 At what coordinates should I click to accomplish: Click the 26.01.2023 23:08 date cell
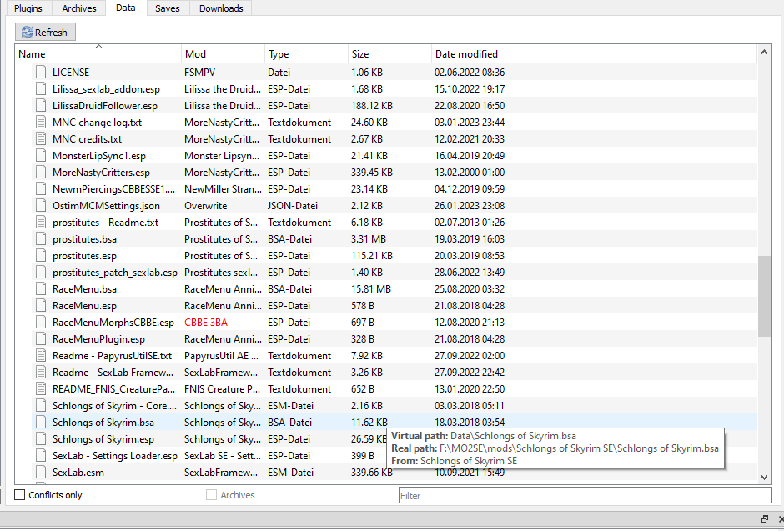pos(470,205)
